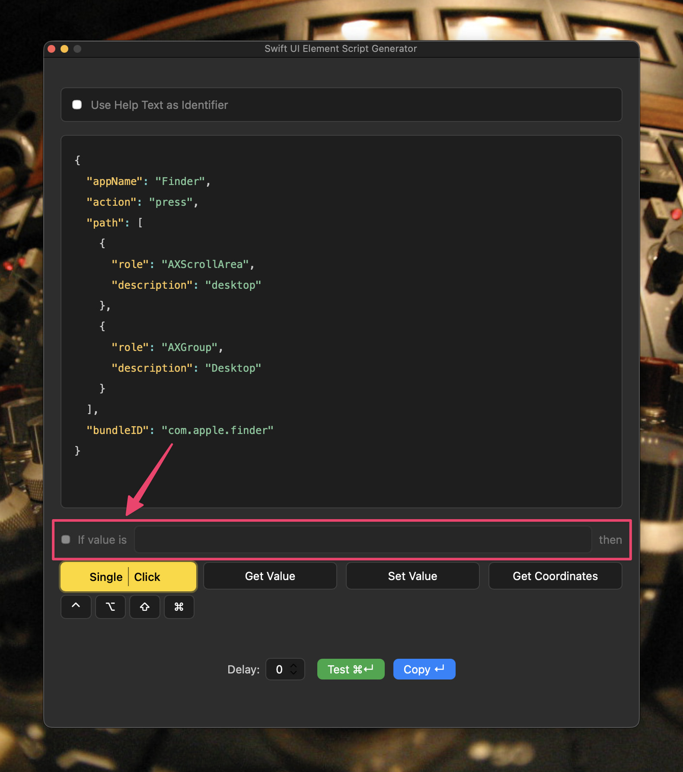Toggle the Command modifier key button
This screenshot has height=772, width=683.
point(179,606)
